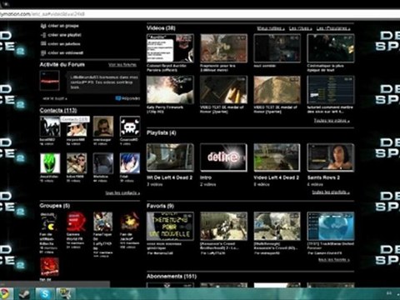Click 'toutes les playlists' link

[331, 192]
